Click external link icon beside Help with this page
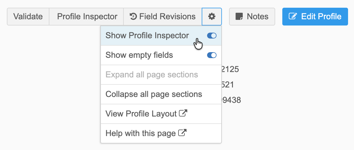This screenshot has height=150, width=354. point(182,133)
